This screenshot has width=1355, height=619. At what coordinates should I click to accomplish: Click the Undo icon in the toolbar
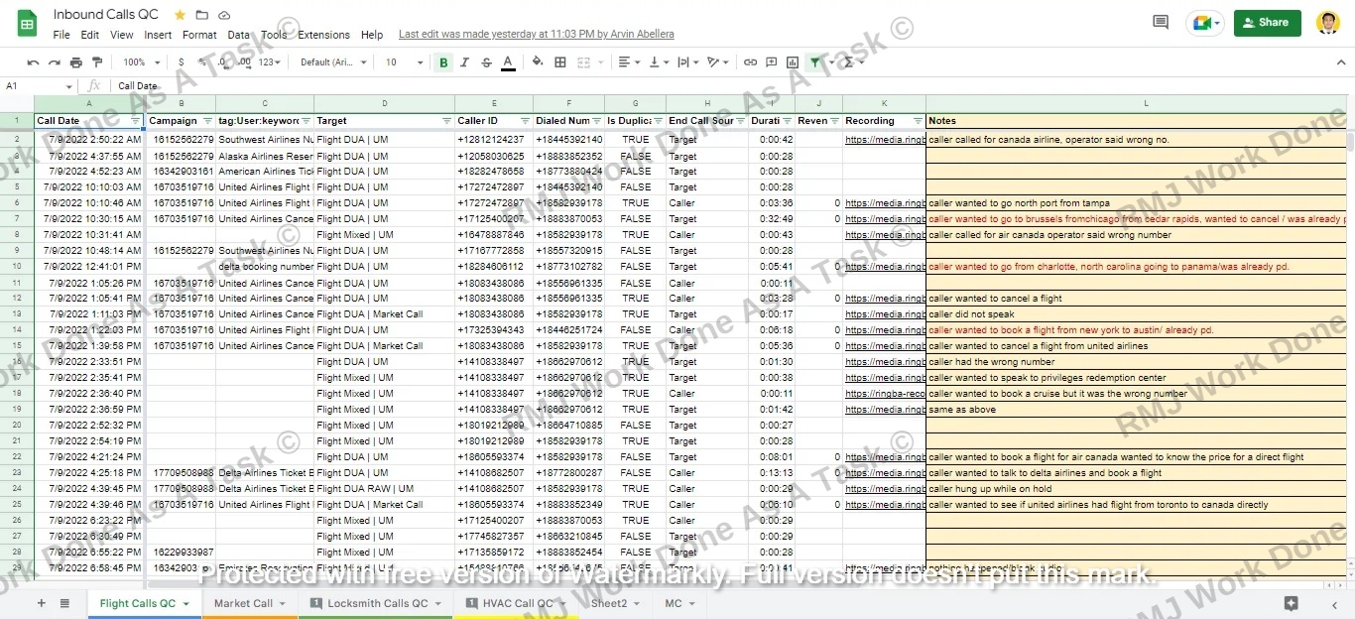[33, 62]
